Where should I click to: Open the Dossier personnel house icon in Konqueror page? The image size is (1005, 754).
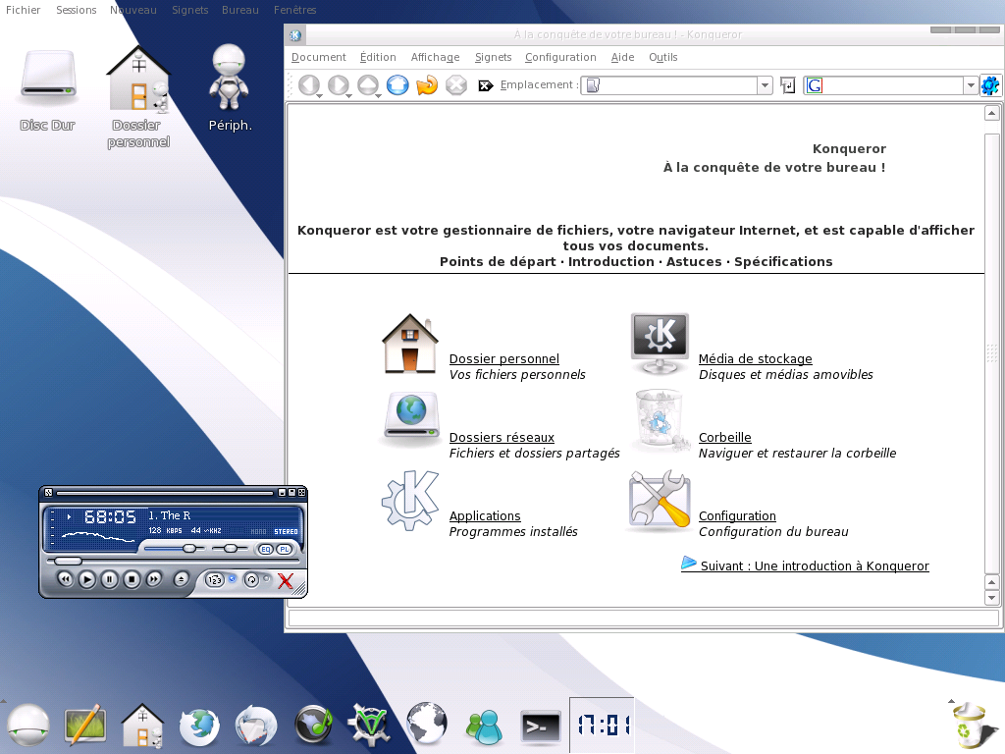[x=410, y=344]
